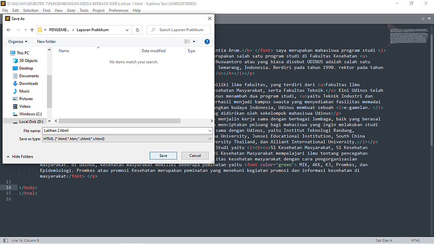Open the File menu in Sublime Text
Screen dimensions: 434x244
pyautogui.click(x=5, y=11)
